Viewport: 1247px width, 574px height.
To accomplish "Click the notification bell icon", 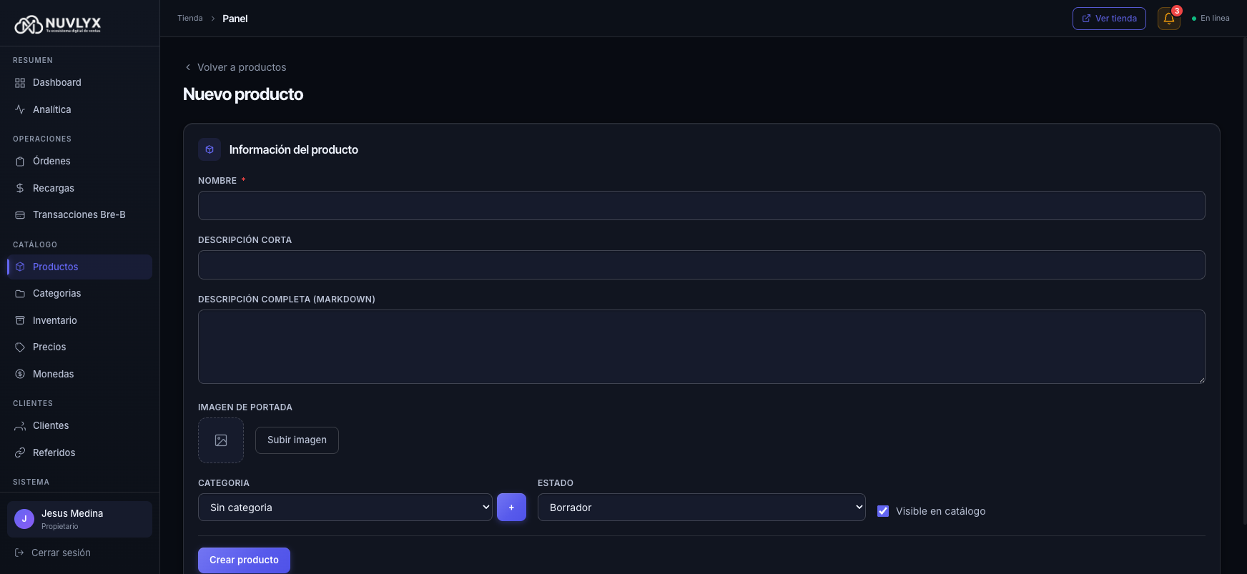I will click(x=1168, y=19).
